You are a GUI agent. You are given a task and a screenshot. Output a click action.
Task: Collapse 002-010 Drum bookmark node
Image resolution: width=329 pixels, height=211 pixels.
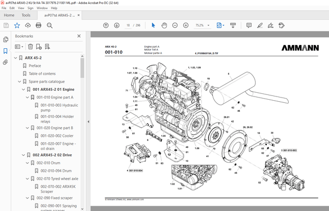(x=27, y=163)
